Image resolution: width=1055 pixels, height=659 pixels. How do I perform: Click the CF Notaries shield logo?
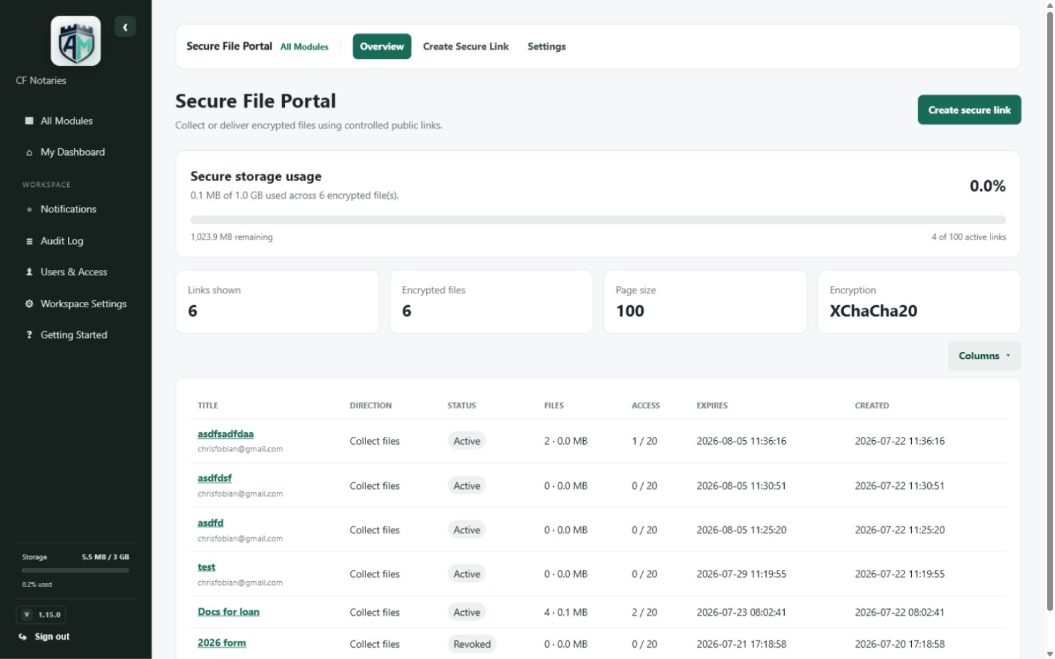[76, 41]
